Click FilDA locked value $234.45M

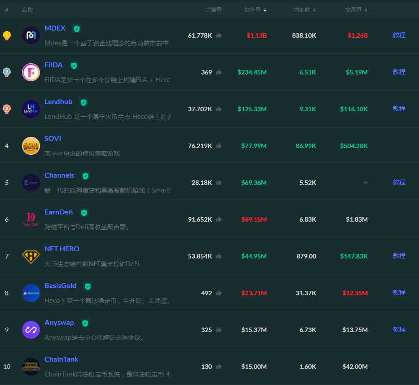point(252,72)
